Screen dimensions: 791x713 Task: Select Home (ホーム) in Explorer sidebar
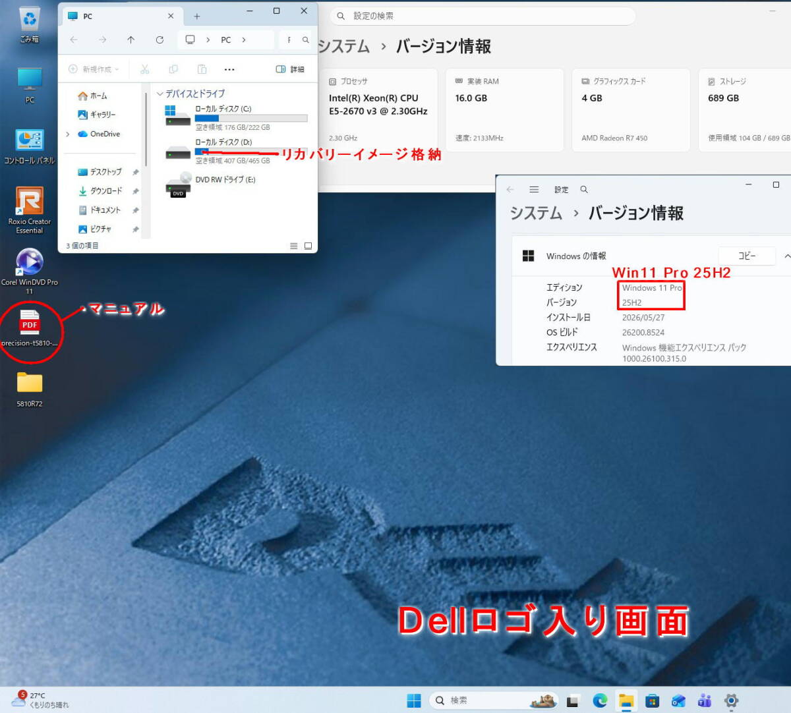coord(92,96)
